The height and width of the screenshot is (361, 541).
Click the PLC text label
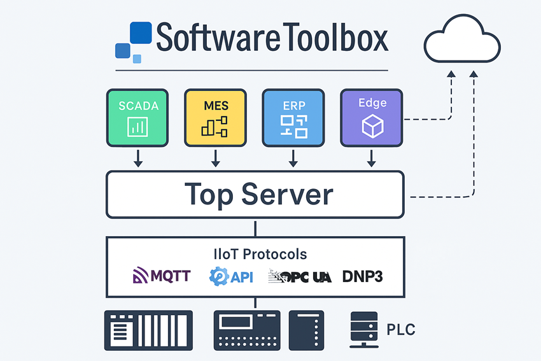pyautogui.click(x=401, y=330)
